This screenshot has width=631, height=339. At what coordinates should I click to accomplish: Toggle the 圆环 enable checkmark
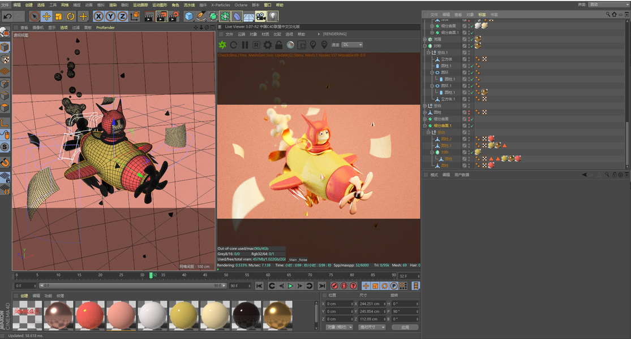[472, 73]
